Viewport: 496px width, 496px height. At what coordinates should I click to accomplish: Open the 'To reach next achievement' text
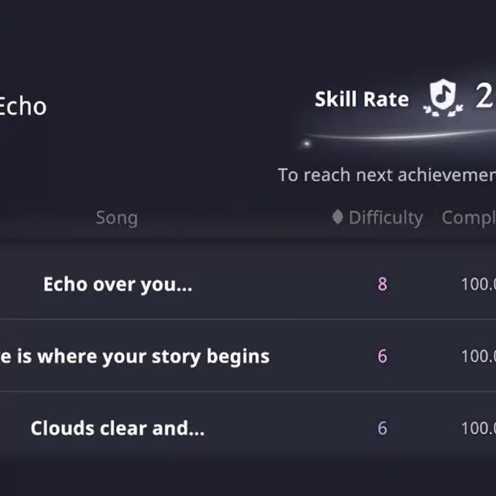(x=386, y=175)
